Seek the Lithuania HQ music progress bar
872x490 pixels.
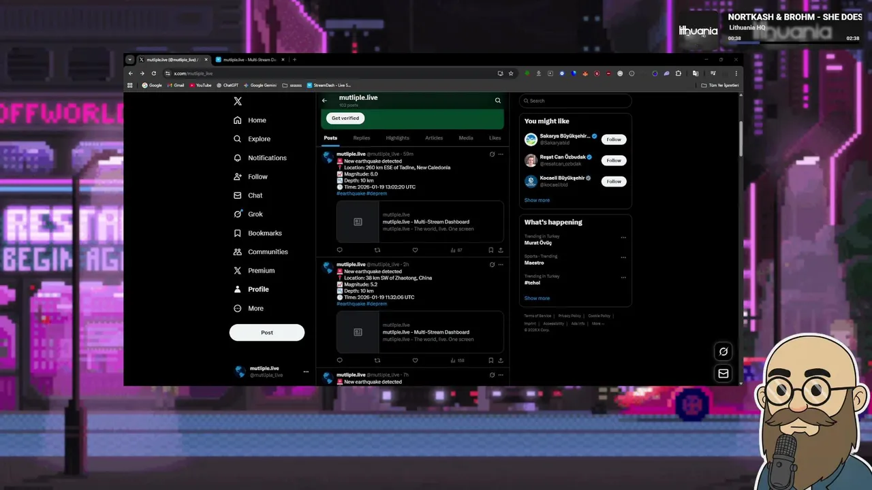[x=794, y=43]
